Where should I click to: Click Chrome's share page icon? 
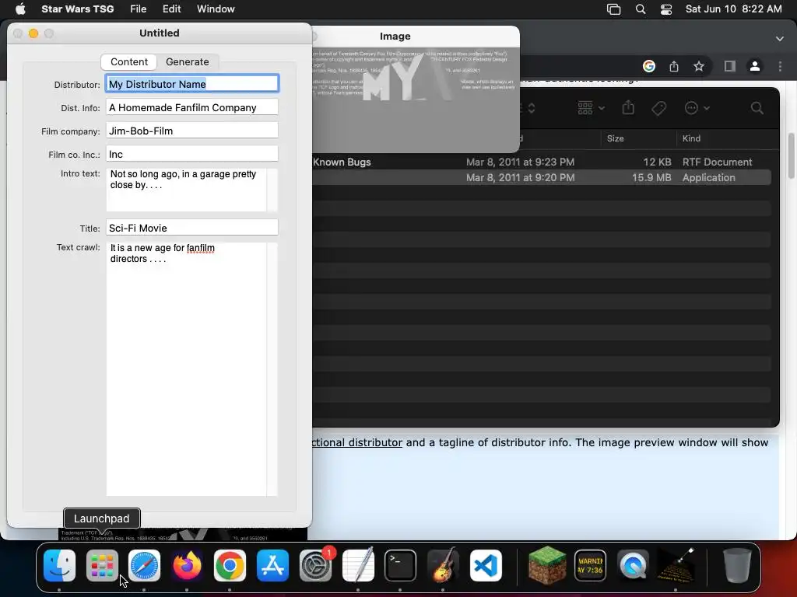[x=674, y=66]
